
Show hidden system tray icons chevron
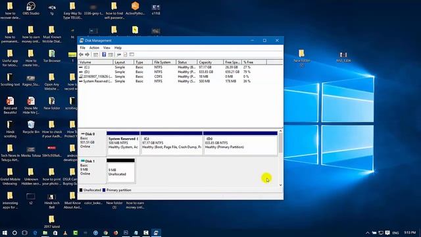click(x=367, y=232)
